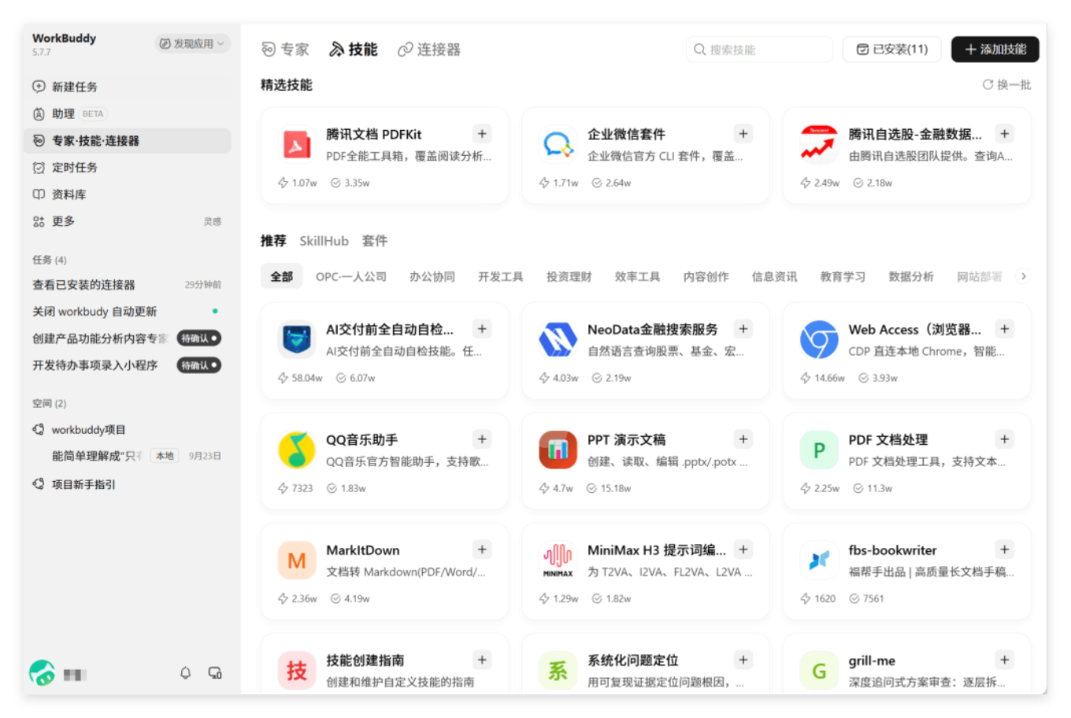
Task: Click the feedback chat icon beside the bell
Action: click(214, 673)
